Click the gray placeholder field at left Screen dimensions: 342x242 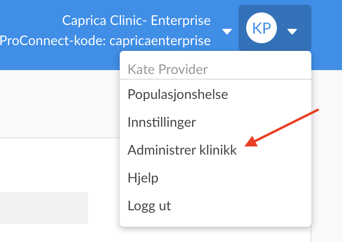[x=44, y=208]
